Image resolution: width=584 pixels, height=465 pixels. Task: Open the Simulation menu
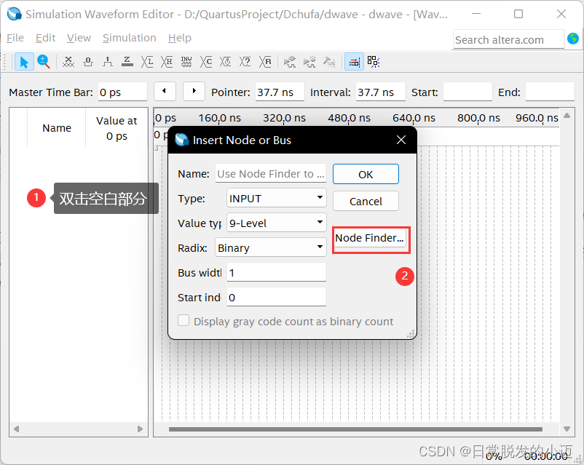point(129,38)
